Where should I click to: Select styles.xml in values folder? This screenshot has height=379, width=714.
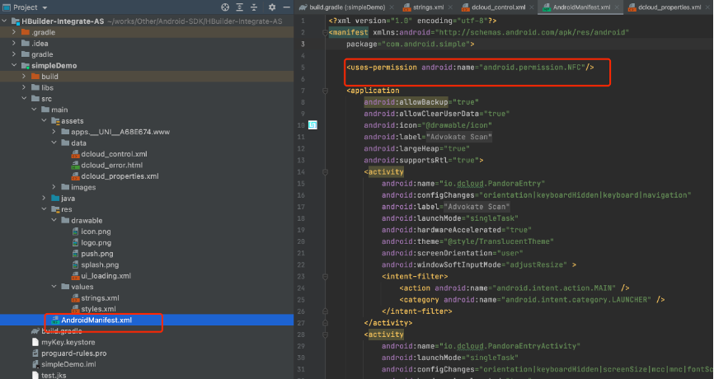(98, 309)
